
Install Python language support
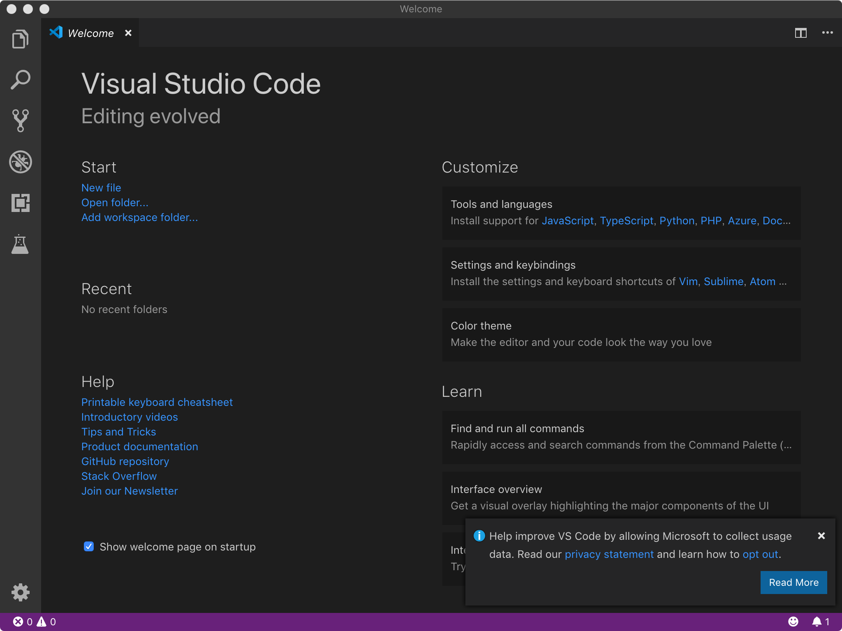pyautogui.click(x=677, y=221)
